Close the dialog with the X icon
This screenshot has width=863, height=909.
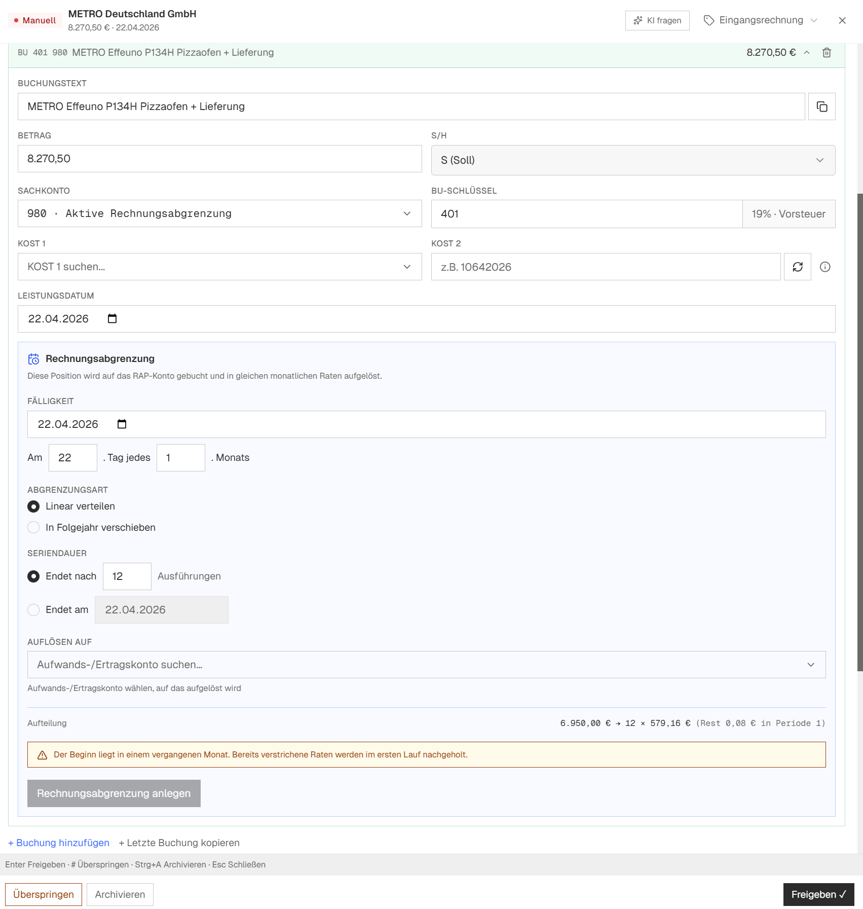click(x=842, y=20)
